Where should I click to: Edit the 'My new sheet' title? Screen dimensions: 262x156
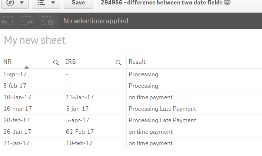coord(34,40)
